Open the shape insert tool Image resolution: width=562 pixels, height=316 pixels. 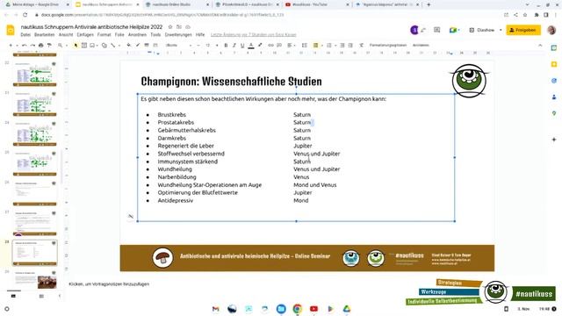[x=104, y=45]
